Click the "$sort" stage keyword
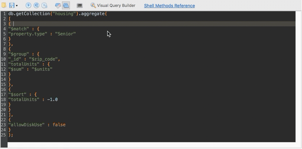The width and height of the screenshot is (302, 149). [x=17, y=95]
